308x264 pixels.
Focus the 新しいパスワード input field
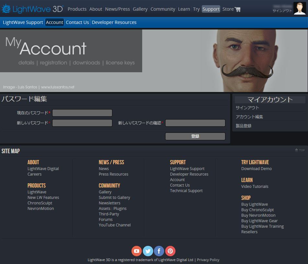pos(82,123)
